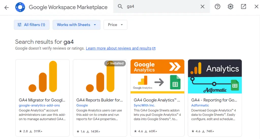Open the GA4 - Reporting for Go... title

click(x=214, y=100)
